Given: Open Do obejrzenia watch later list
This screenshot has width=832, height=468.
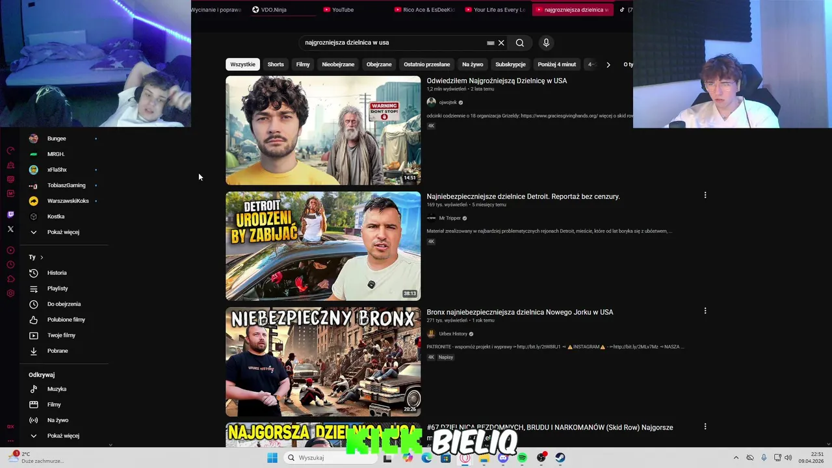Looking at the screenshot, I should tap(64, 304).
